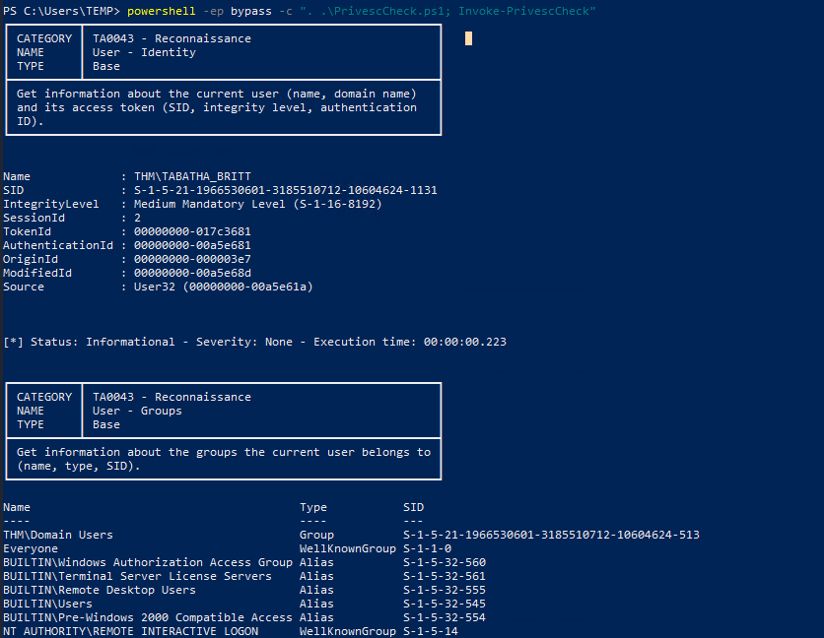Click the PS C:\Users\TEMP prompt
The height and width of the screenshot is (638, 824).
point(61,11)
